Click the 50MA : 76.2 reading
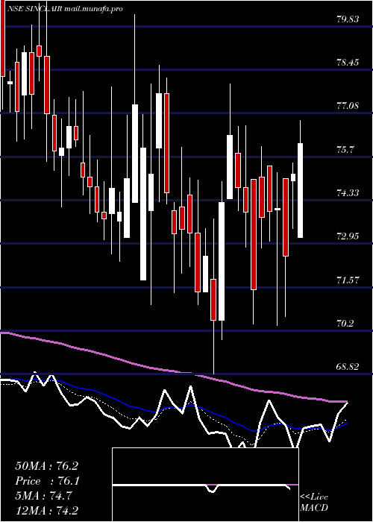Viewport: 373px width, 522px height. [46, 466]
